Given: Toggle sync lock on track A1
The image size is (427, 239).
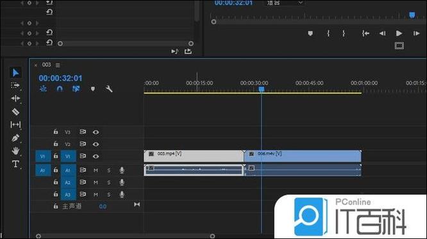Looking at the screenshot, I should tap(83, 170).
